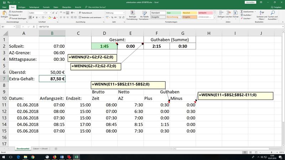Screen dimensions: 285x160
Task: Click the insert function fx icon
Action: click(x=34, y=27)
